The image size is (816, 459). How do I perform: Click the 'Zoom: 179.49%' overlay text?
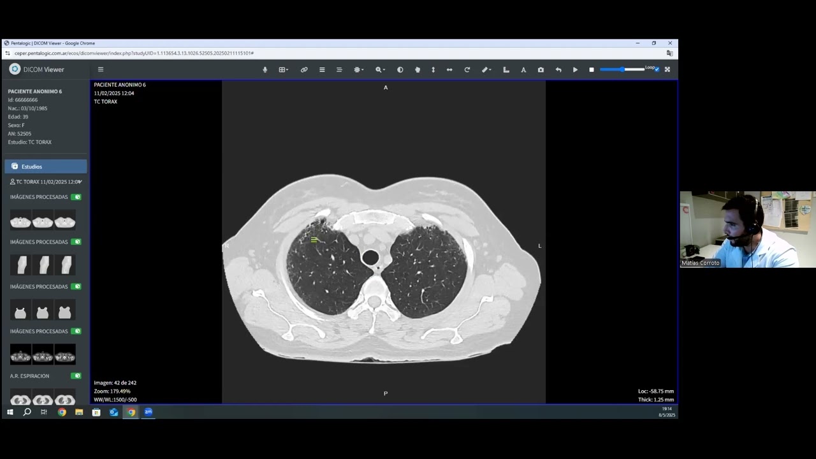(x=112, y=391)
